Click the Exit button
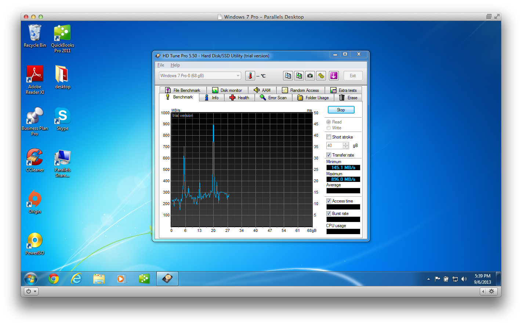The height and width of the screenshot is (326, 522). (x=352, y=75)
